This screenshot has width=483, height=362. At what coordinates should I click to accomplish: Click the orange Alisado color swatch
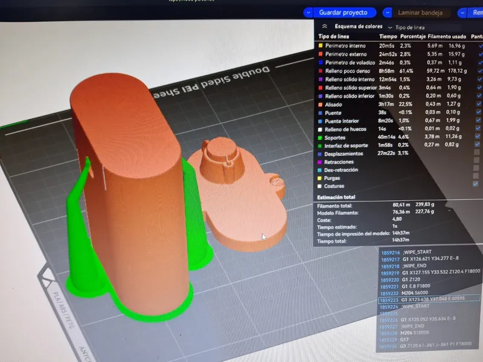320,104
